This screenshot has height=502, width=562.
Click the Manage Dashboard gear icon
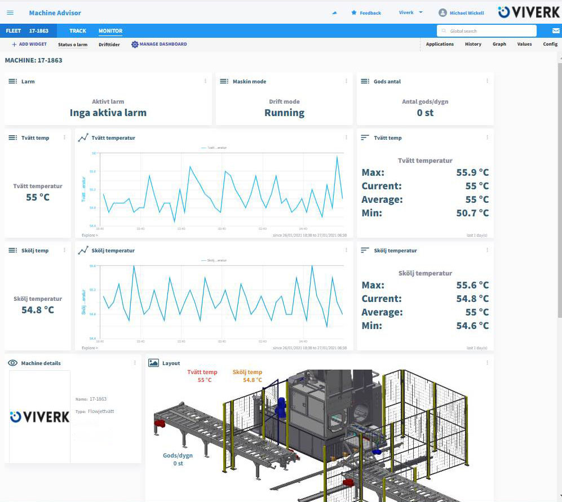pyautogui.click(x=135, y=44)
